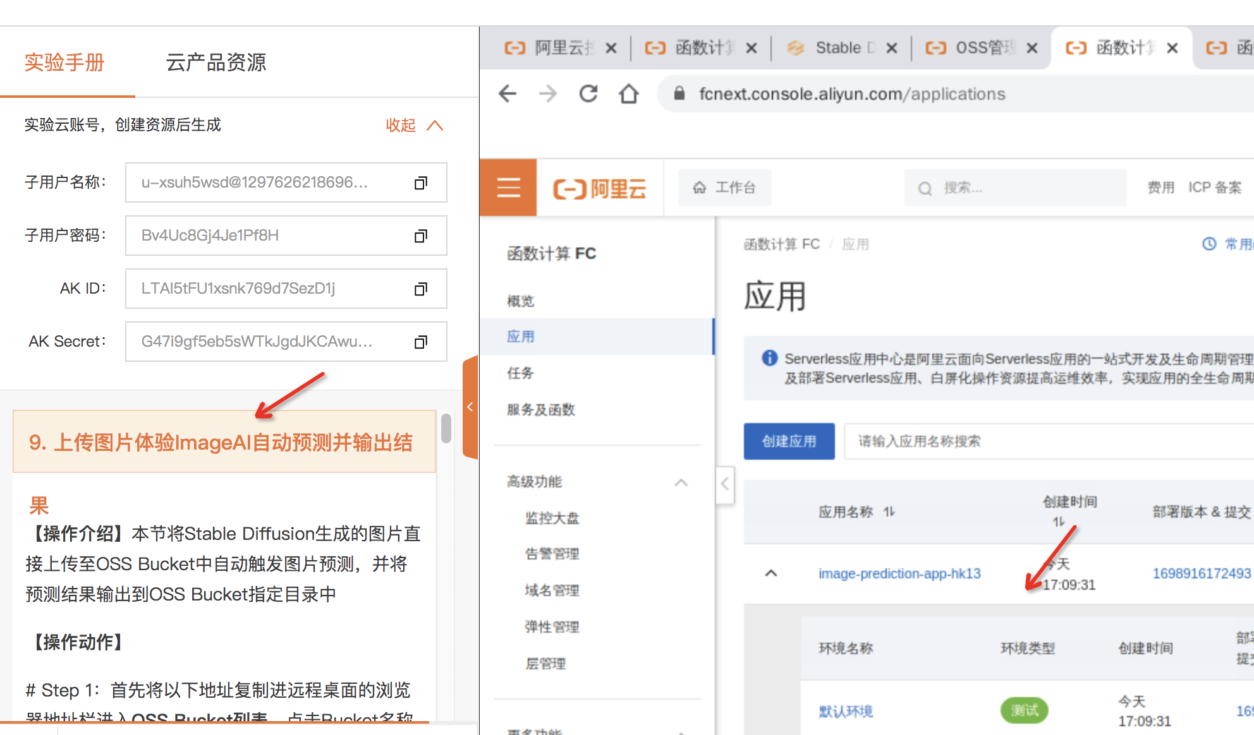Select 概览 in the FC sidebar
This screenshot has width=1254, height=735.
click(x=521, y=301)
